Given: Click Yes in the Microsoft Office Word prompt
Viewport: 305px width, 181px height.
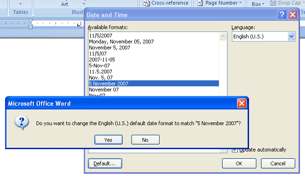Looking at the screenshot, I should pos(108,140).
